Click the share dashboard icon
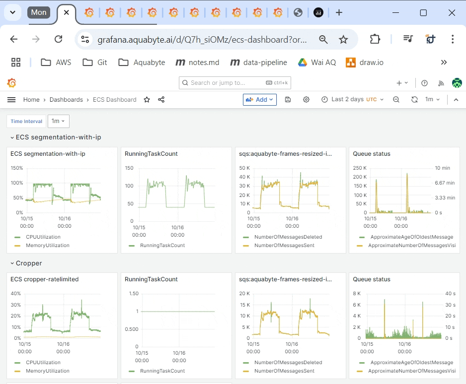This screenshot has height=384, width=466. pyautogui.click(x=161, y=100)
